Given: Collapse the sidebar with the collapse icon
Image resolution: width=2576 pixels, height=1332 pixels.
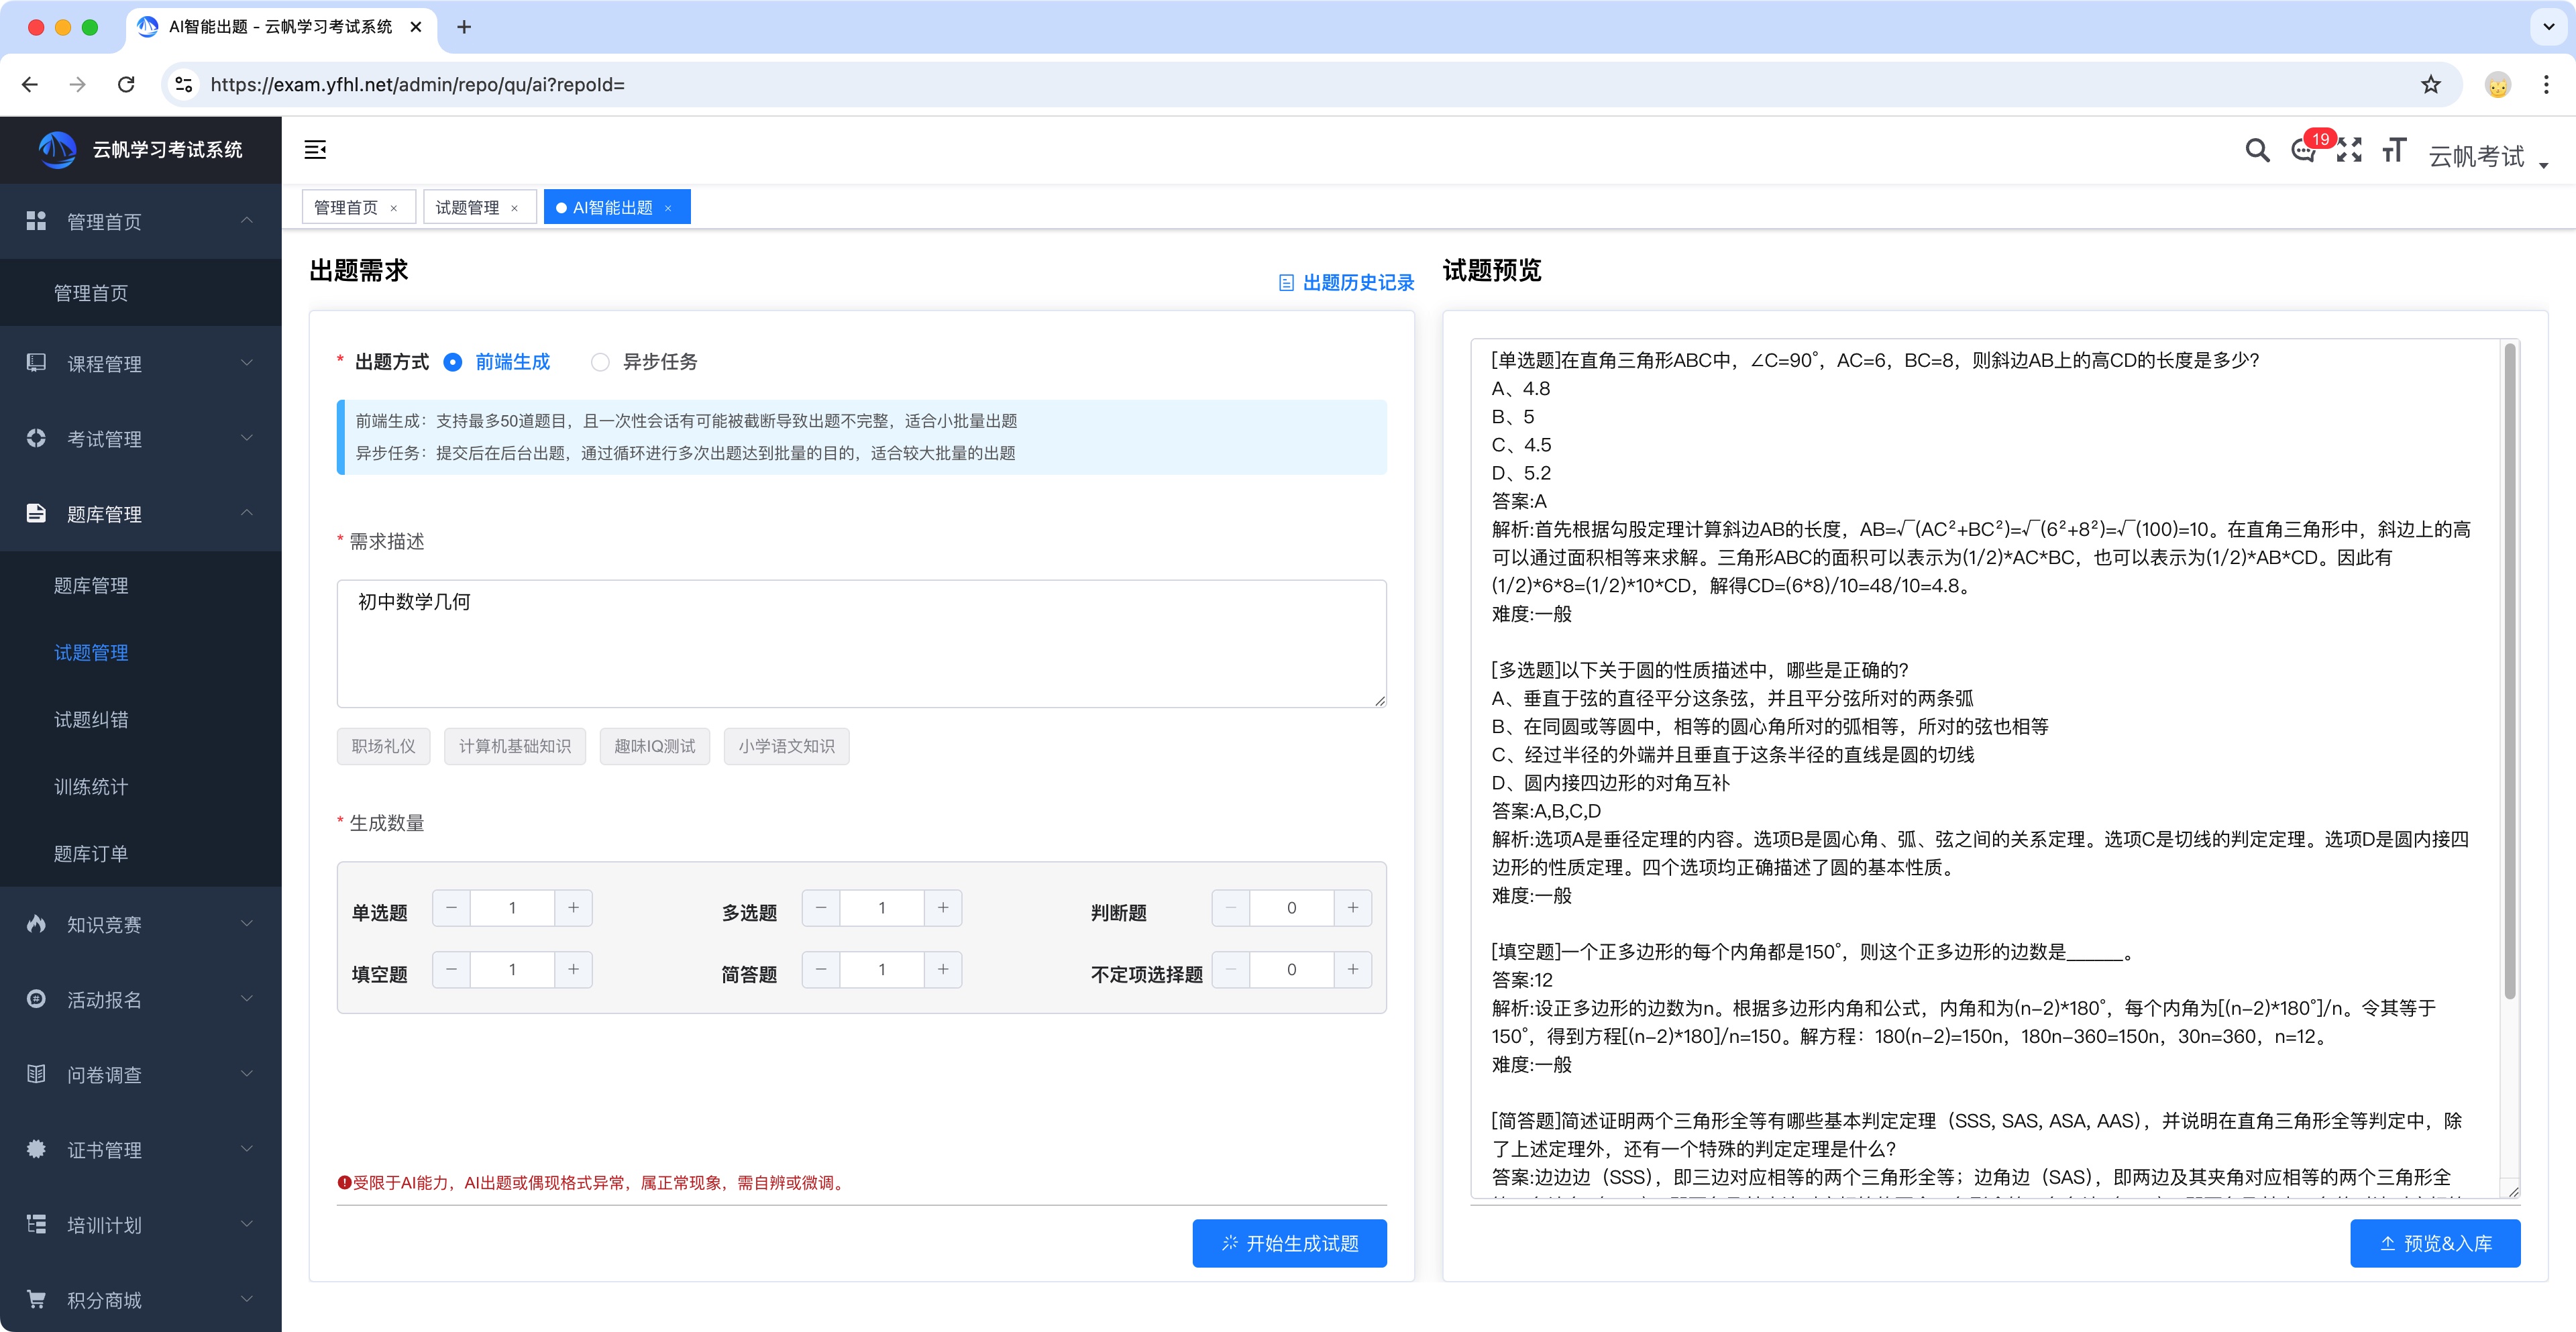Looking at the screenshot, I should pos(316,149).
